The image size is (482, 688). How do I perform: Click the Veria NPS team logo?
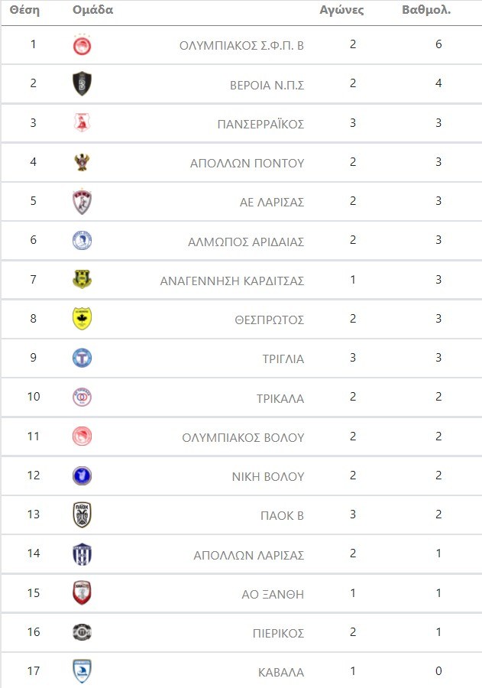point(82,83)
